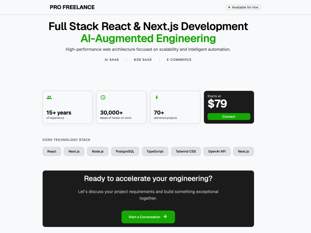Screen dimensions: 311x233
Task: Click the 15+ years stat text
Action: 59,112
